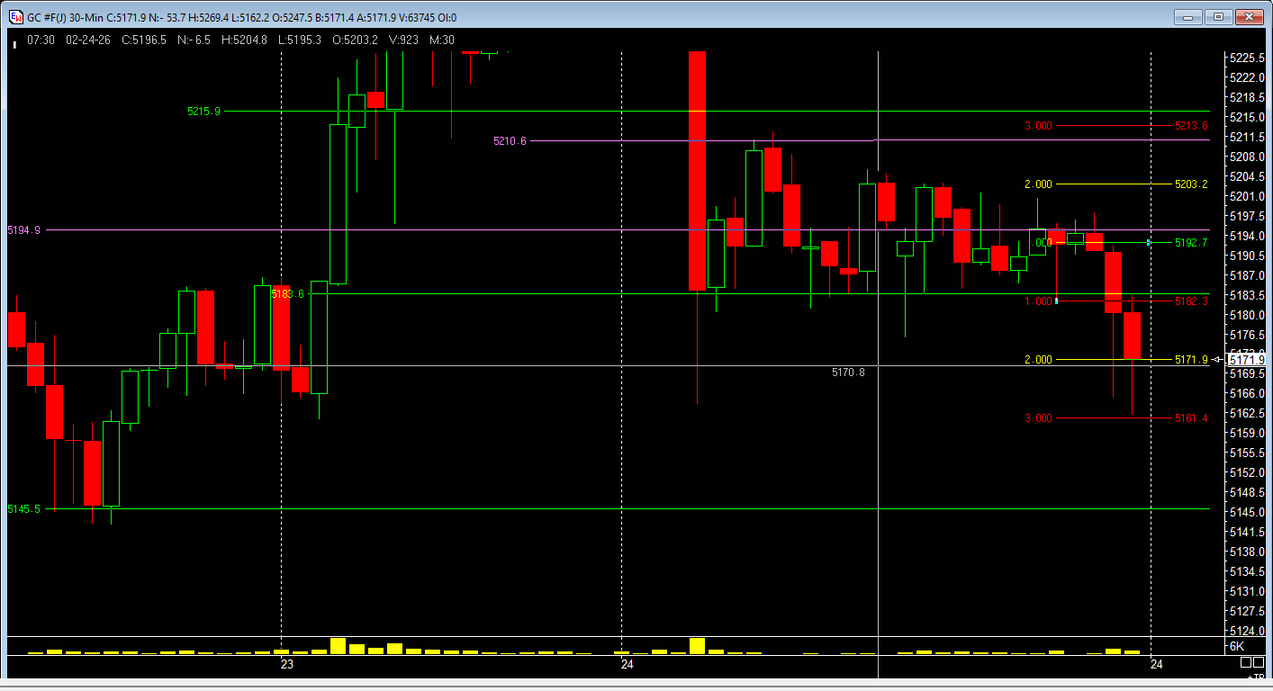This screenshot has height=691, width=1273.
Task: Click the red 5161.4 level label
Action: click(1191, 418)
